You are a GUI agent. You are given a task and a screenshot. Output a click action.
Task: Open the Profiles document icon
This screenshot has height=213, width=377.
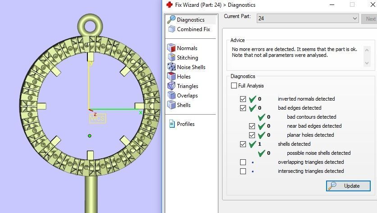click(172, 124)
